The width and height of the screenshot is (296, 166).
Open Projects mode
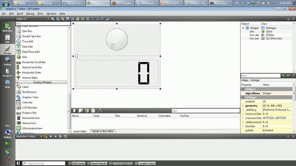coord(7,72)
